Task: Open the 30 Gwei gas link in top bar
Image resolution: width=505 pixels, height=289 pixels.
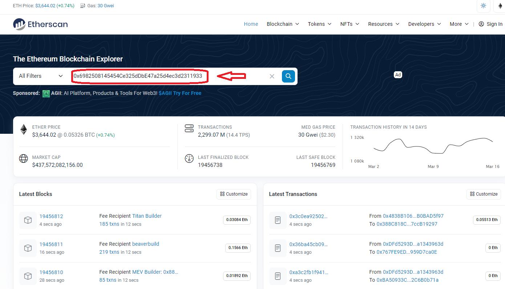Action: click(x=106, y=6)
